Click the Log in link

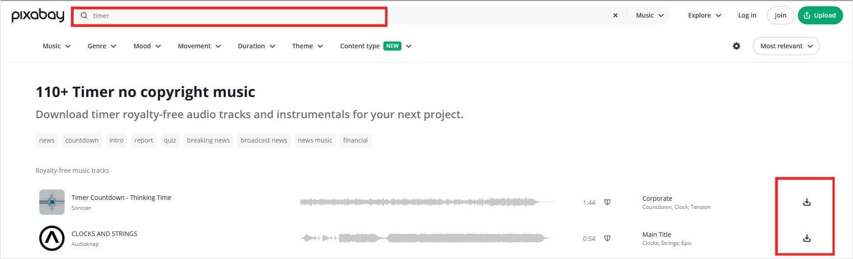(747, 15)
